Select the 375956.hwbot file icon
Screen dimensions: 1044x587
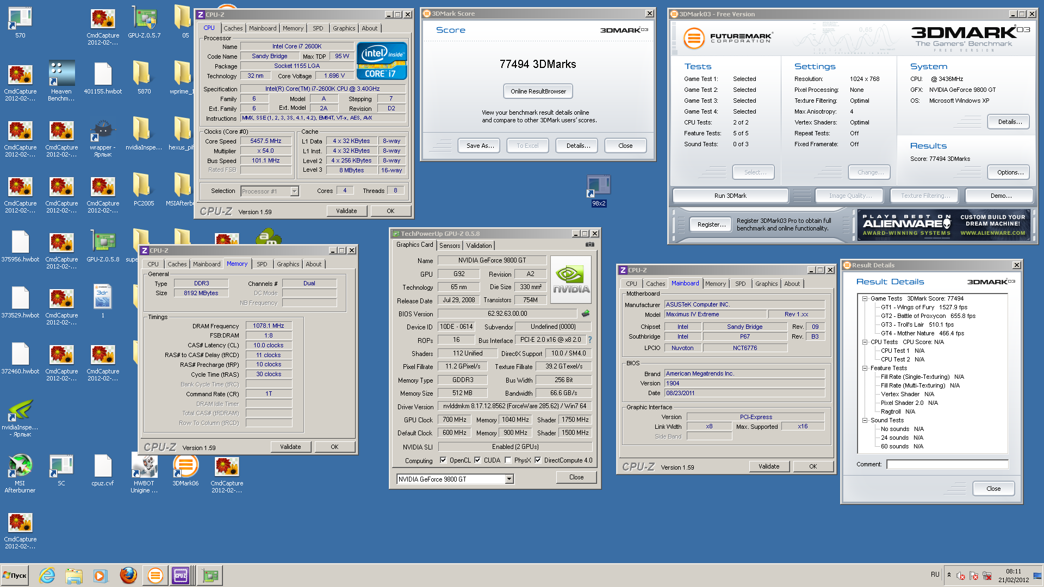click(20, 246)
